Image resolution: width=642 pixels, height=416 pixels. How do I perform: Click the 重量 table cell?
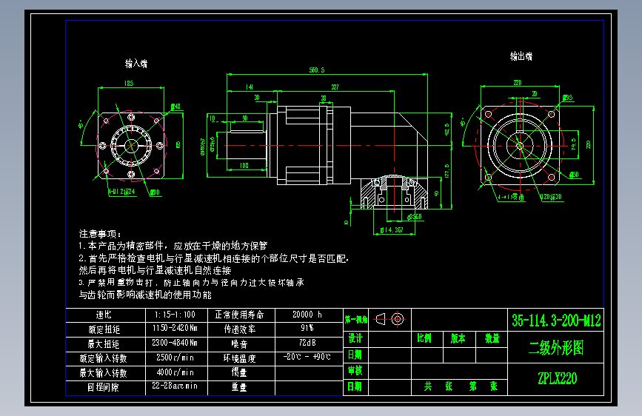[241, 388]
